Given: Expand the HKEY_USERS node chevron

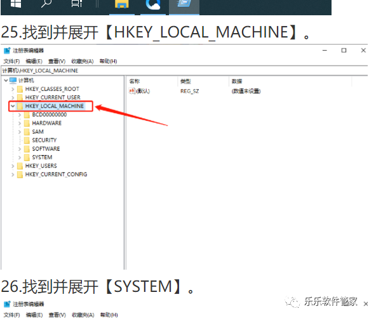Looking at the screenshot, I should 13,166.
